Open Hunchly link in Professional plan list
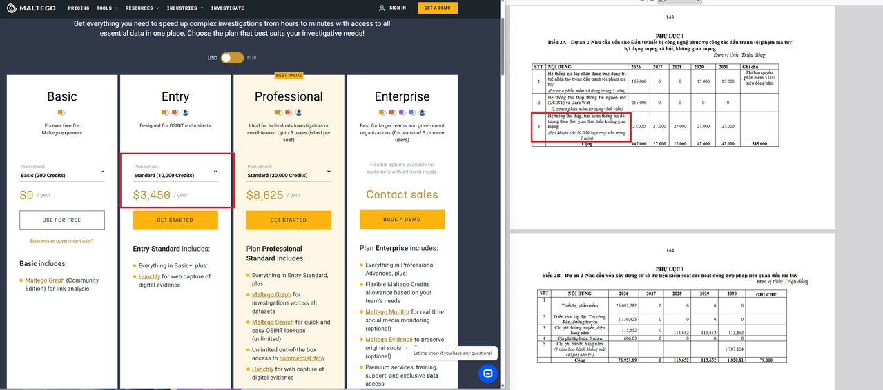883x390 pixels. tap(262, 369)
